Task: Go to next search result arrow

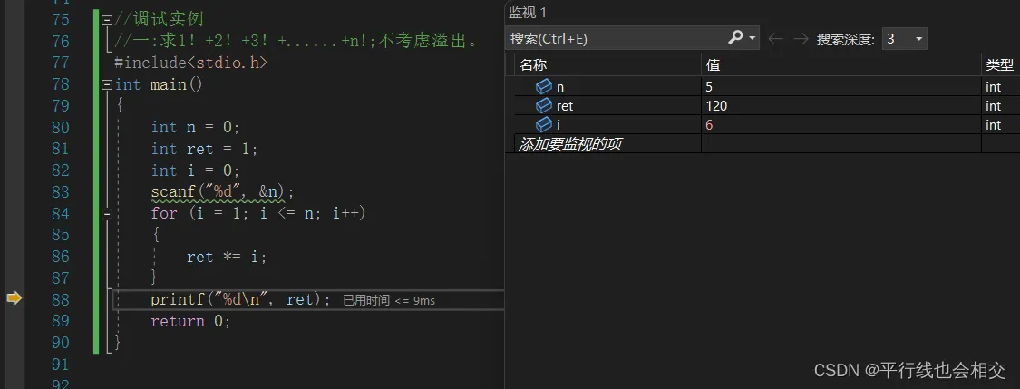Action: 800,39
